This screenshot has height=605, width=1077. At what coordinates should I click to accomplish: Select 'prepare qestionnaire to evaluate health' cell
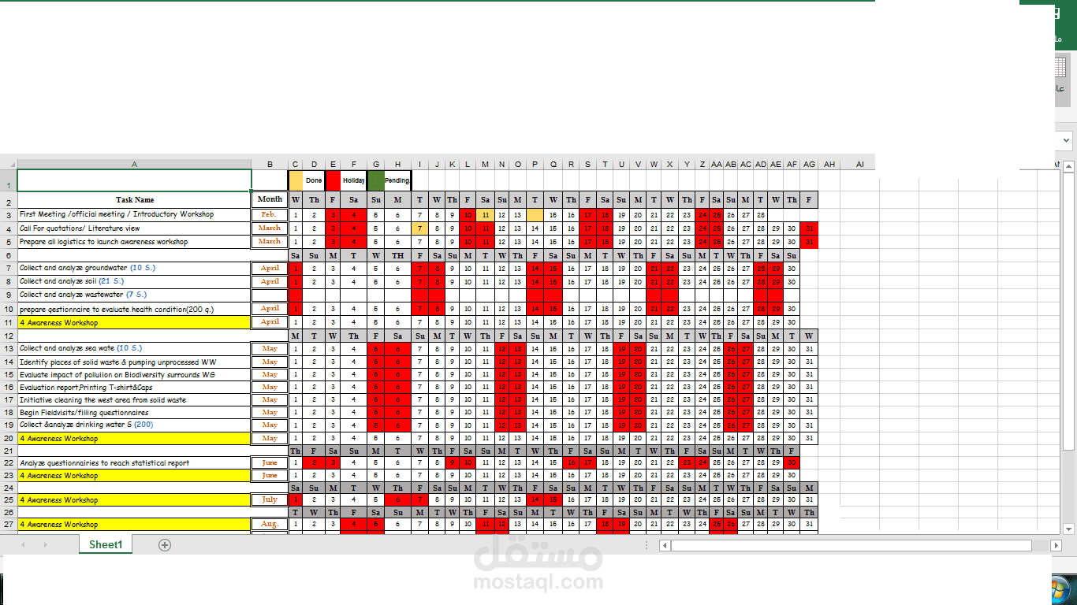pyautogui.click(x=134, y=309)
